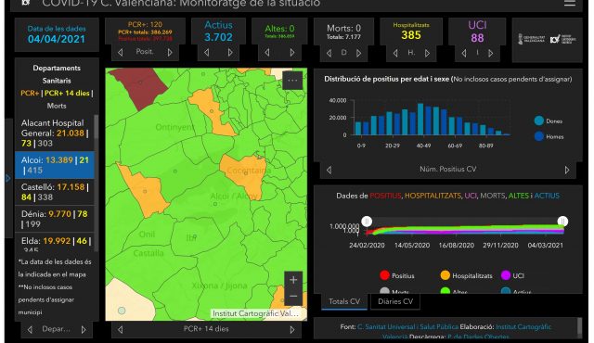Toggle Hospitalitzats series in timeline legend
Viewport: 594px width, 343px height.
pos(466,275)
